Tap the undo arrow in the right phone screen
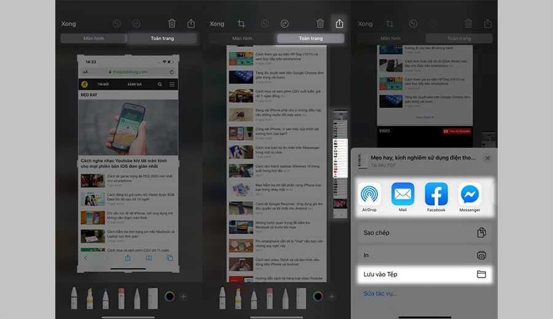Viewport: 553px width, 319px height. 413,23
